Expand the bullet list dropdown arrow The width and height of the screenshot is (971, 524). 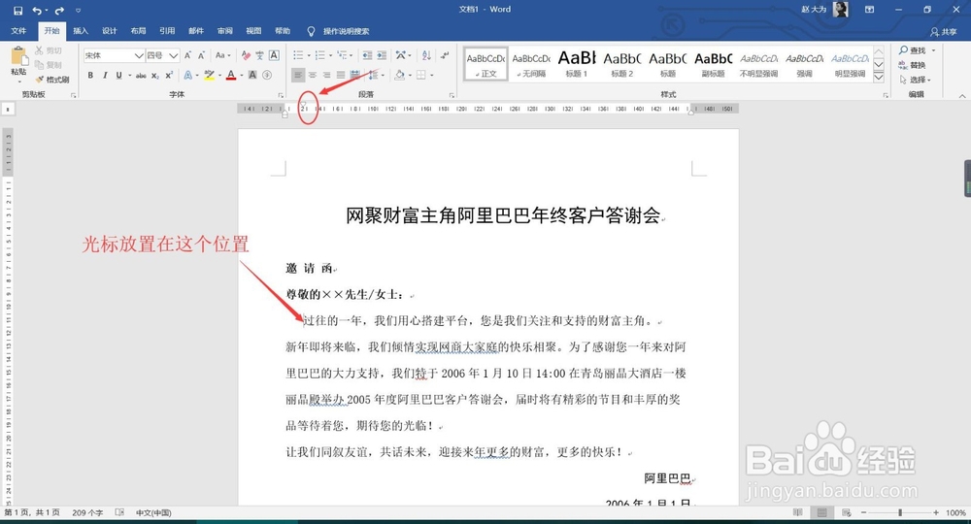309,55
